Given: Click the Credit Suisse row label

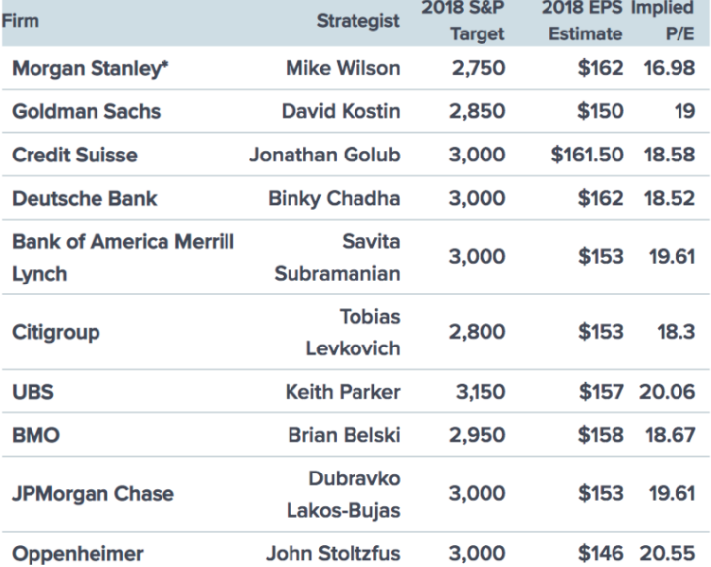Looking at the screenshot, I should (74, 156).
